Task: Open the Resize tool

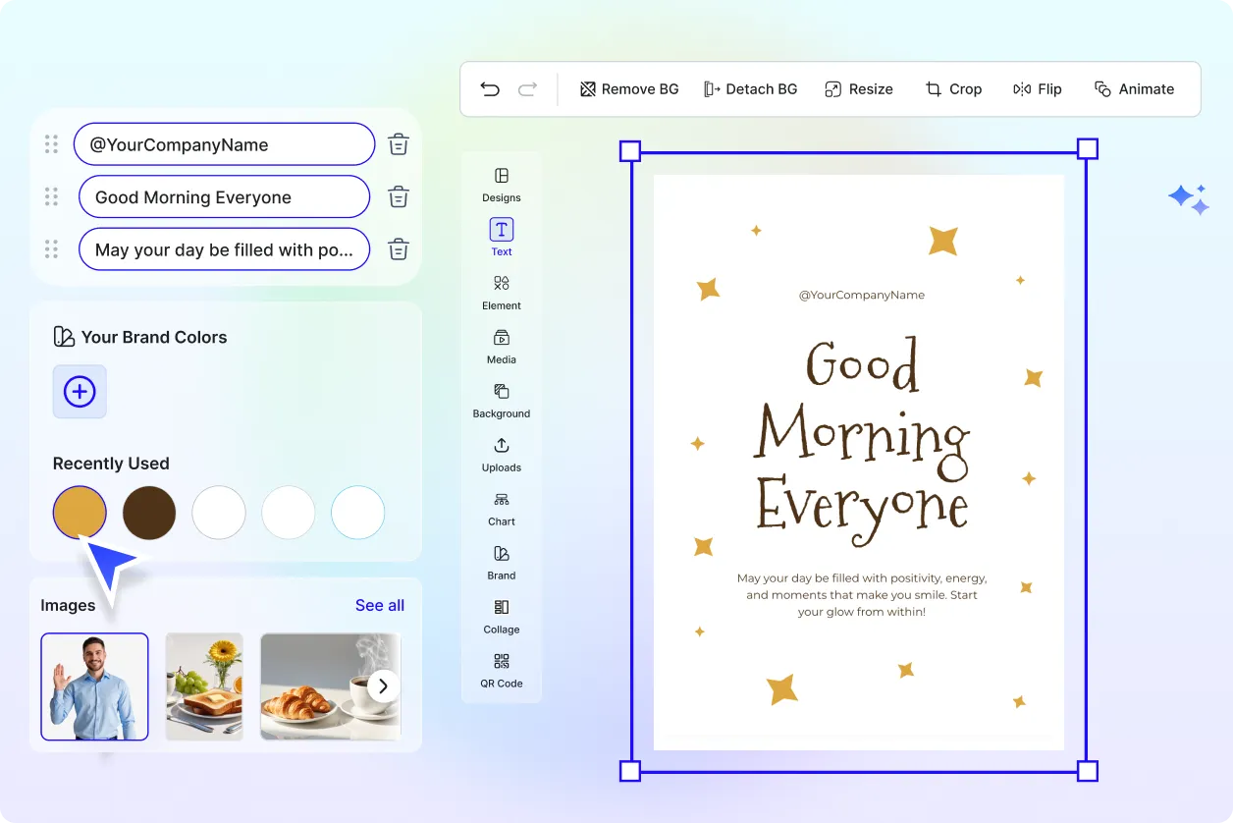Action: coord(859,88)
